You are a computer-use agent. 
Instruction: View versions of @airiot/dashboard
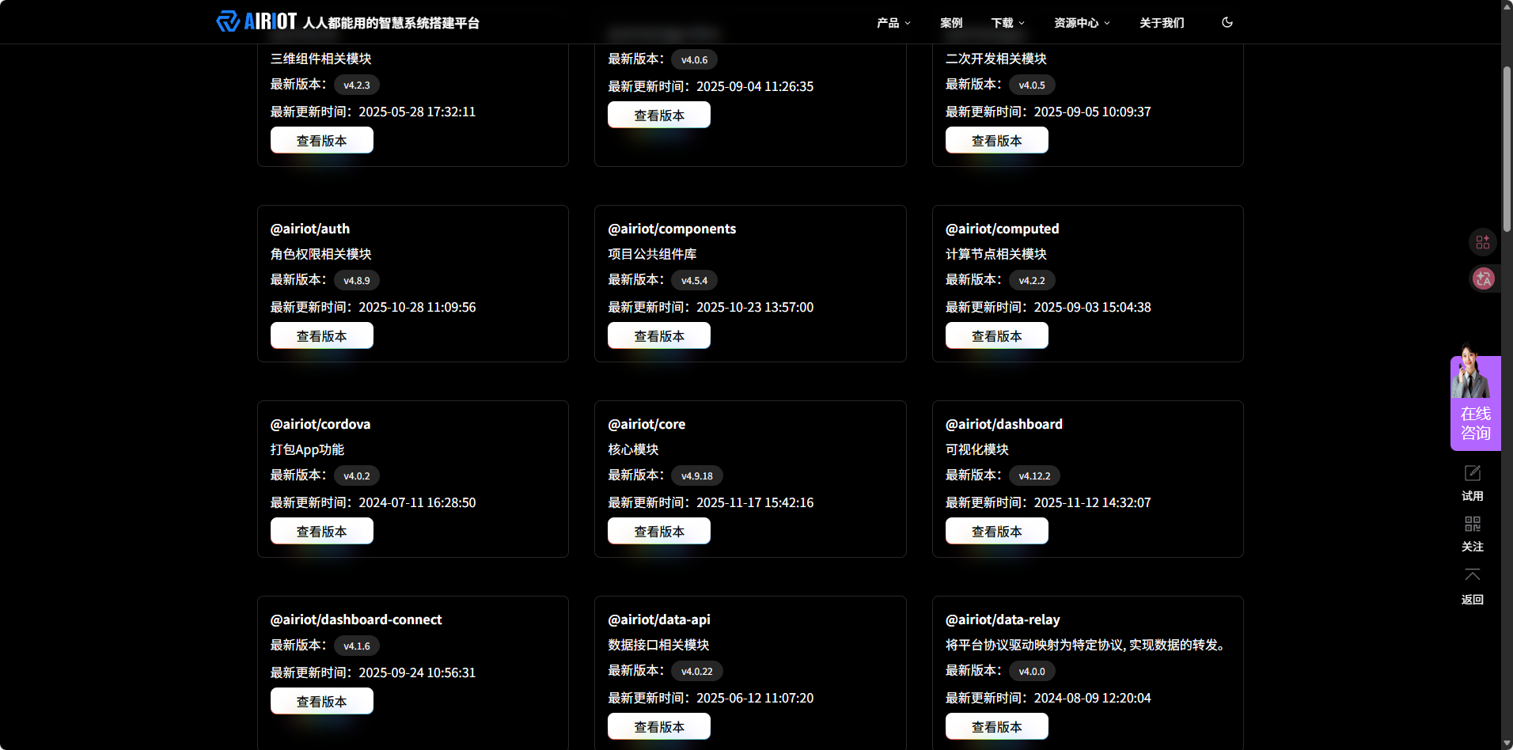click(x=996, y=532)
